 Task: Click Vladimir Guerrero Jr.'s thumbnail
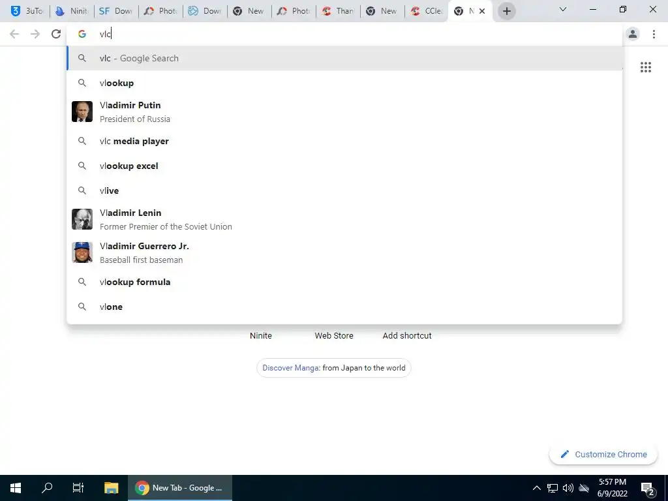pyautogui.click(x=82, y=252)
